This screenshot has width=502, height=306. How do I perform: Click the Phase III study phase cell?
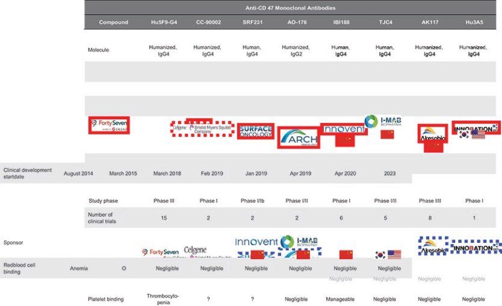[x=164, y=201]
